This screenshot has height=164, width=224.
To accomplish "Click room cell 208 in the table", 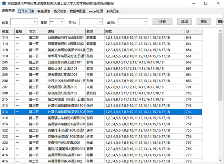I will click(8, 93).
